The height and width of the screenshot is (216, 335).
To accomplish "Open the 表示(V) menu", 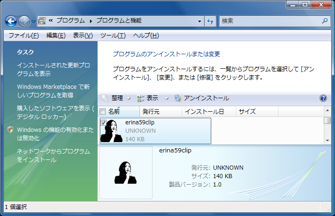I will pos(83,36).
